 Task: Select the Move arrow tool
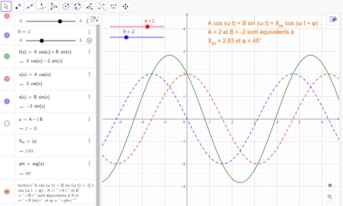6,6
